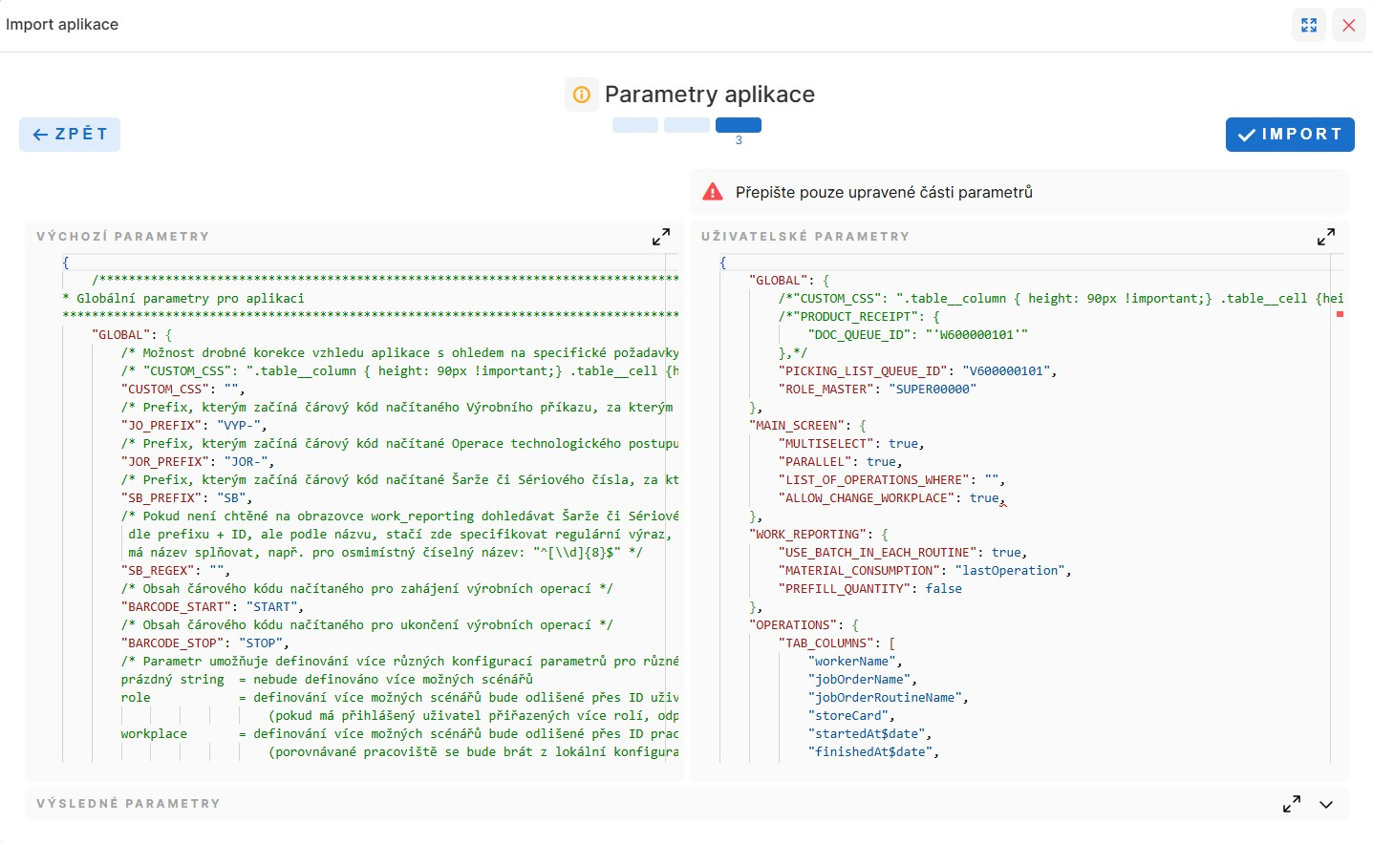Click the fullscreen dialog icon
1373x843 pixels.
tap(1309, 25)
